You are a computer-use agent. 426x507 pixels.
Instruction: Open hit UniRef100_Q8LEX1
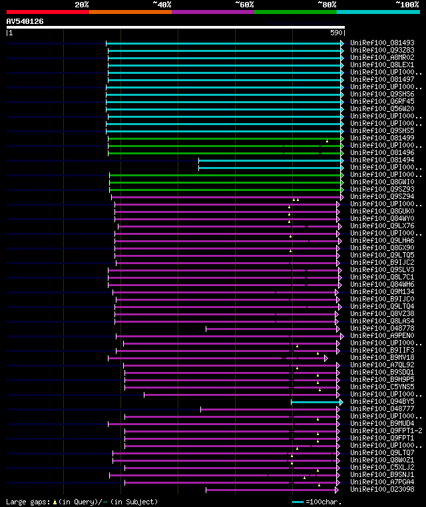(x=382, y=65)
